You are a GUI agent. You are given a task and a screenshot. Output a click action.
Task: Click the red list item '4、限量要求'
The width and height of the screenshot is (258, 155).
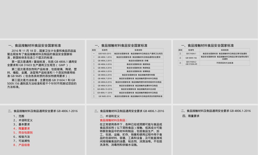22,128
